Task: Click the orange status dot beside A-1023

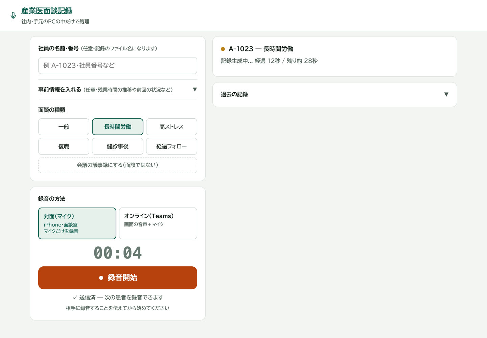Action: coord(223,49)
